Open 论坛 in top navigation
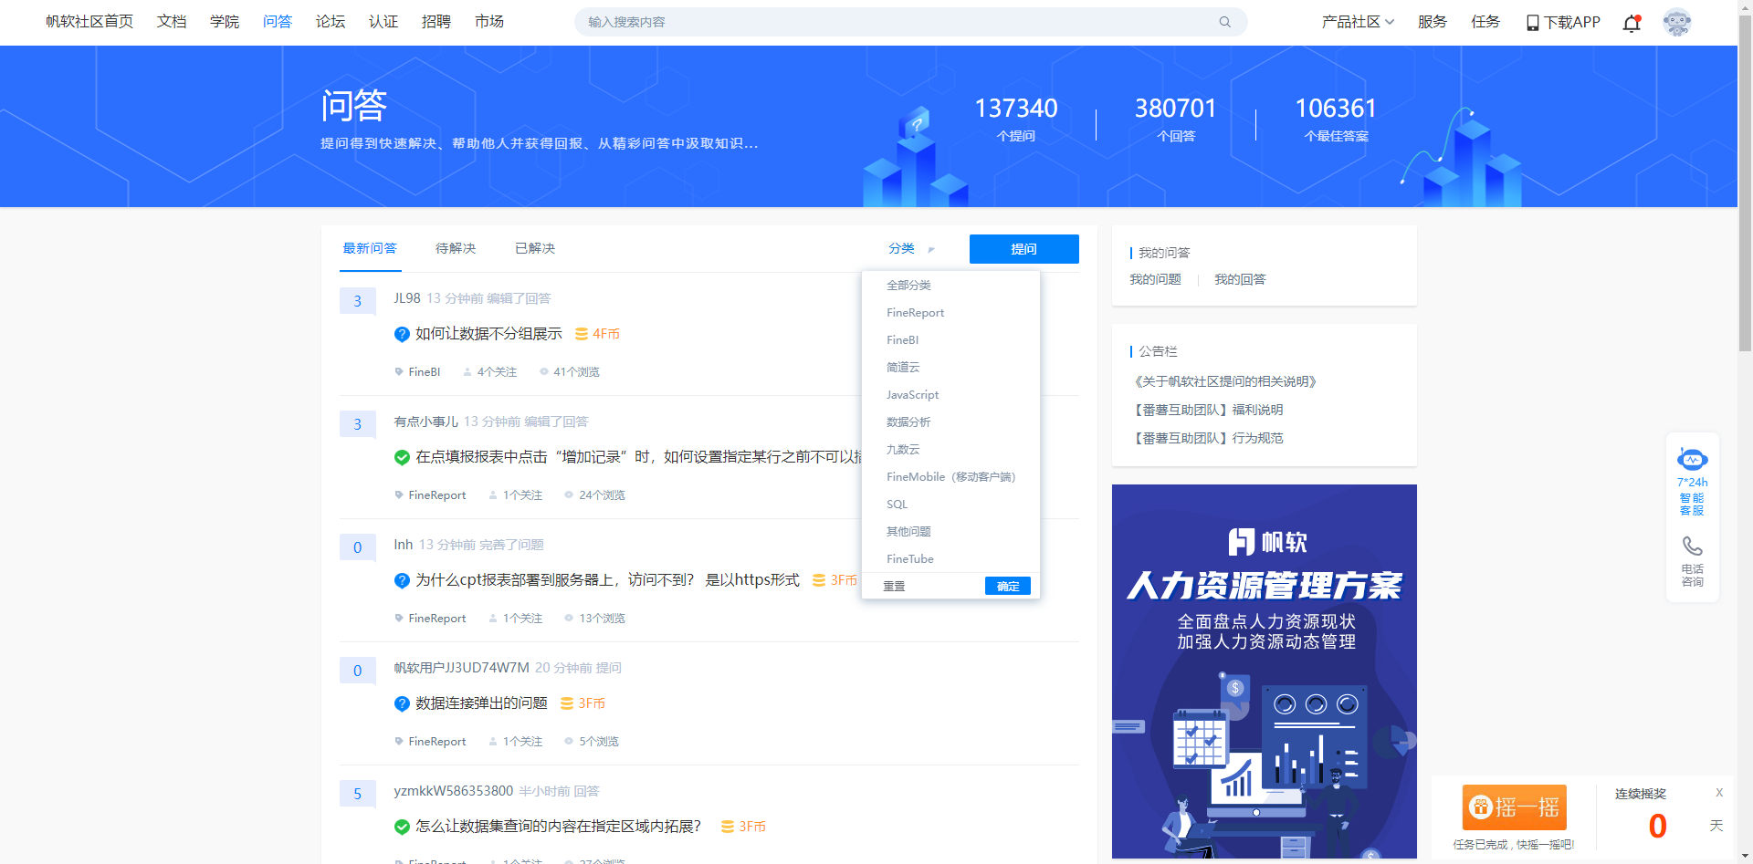Image resolution: width=1753 pixels, height=864 pixels. (331, 22)
